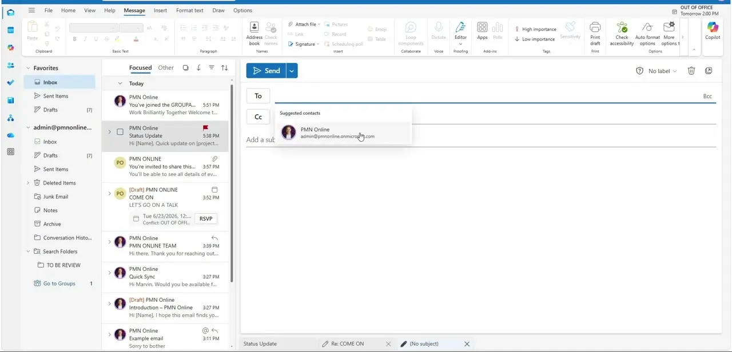Click the Cc recipient button
Screen dimensions: 732x352
(x=258, y=117)
